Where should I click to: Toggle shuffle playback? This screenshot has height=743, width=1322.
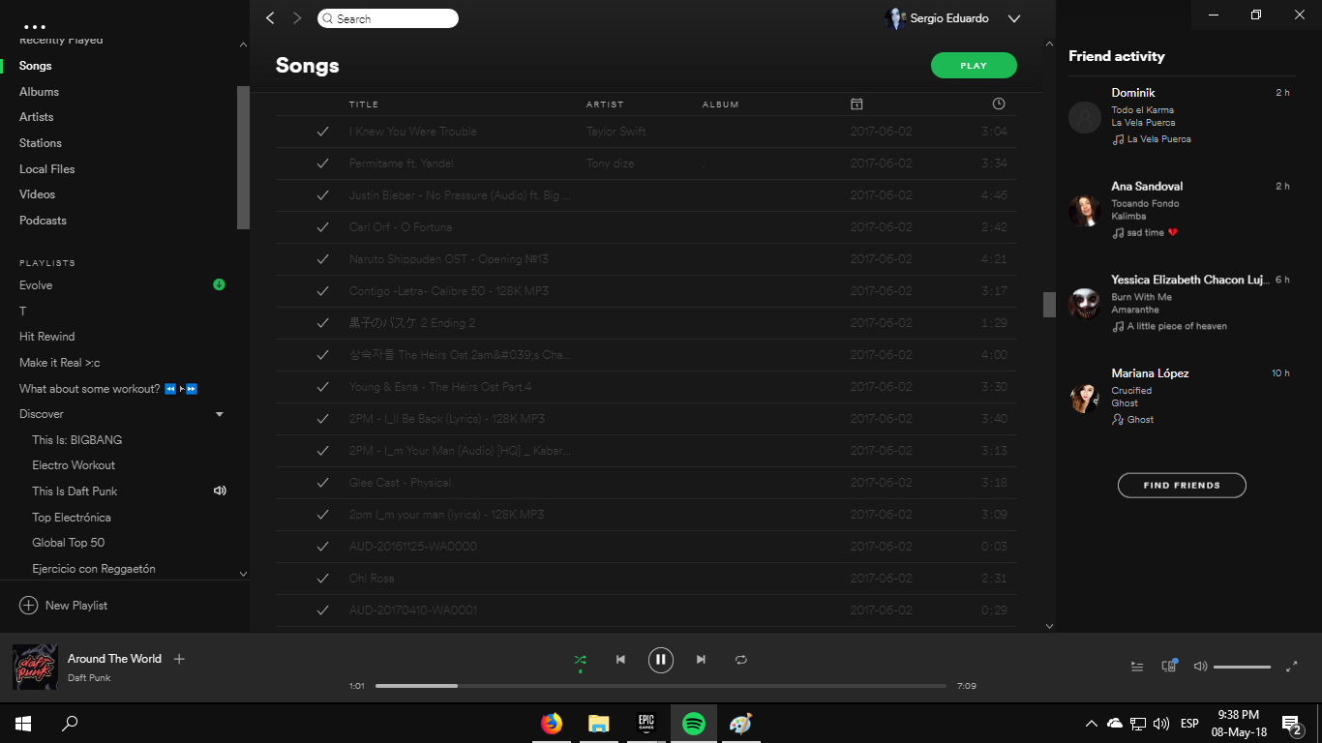580,660
